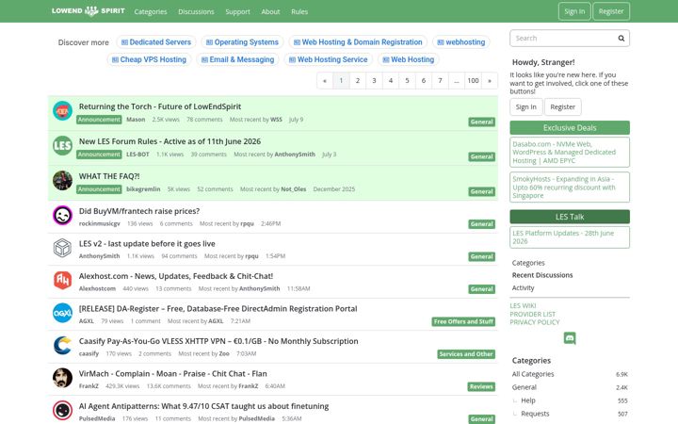The image size is (678, 424).
Task: Click Sign In in the header
Action: (574, 11)
